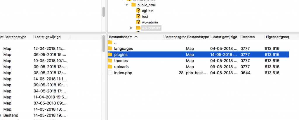The width and height of the screenshot is (299, 120).
Task: Click the 0644 permissions of index.php
Action: 245,73
